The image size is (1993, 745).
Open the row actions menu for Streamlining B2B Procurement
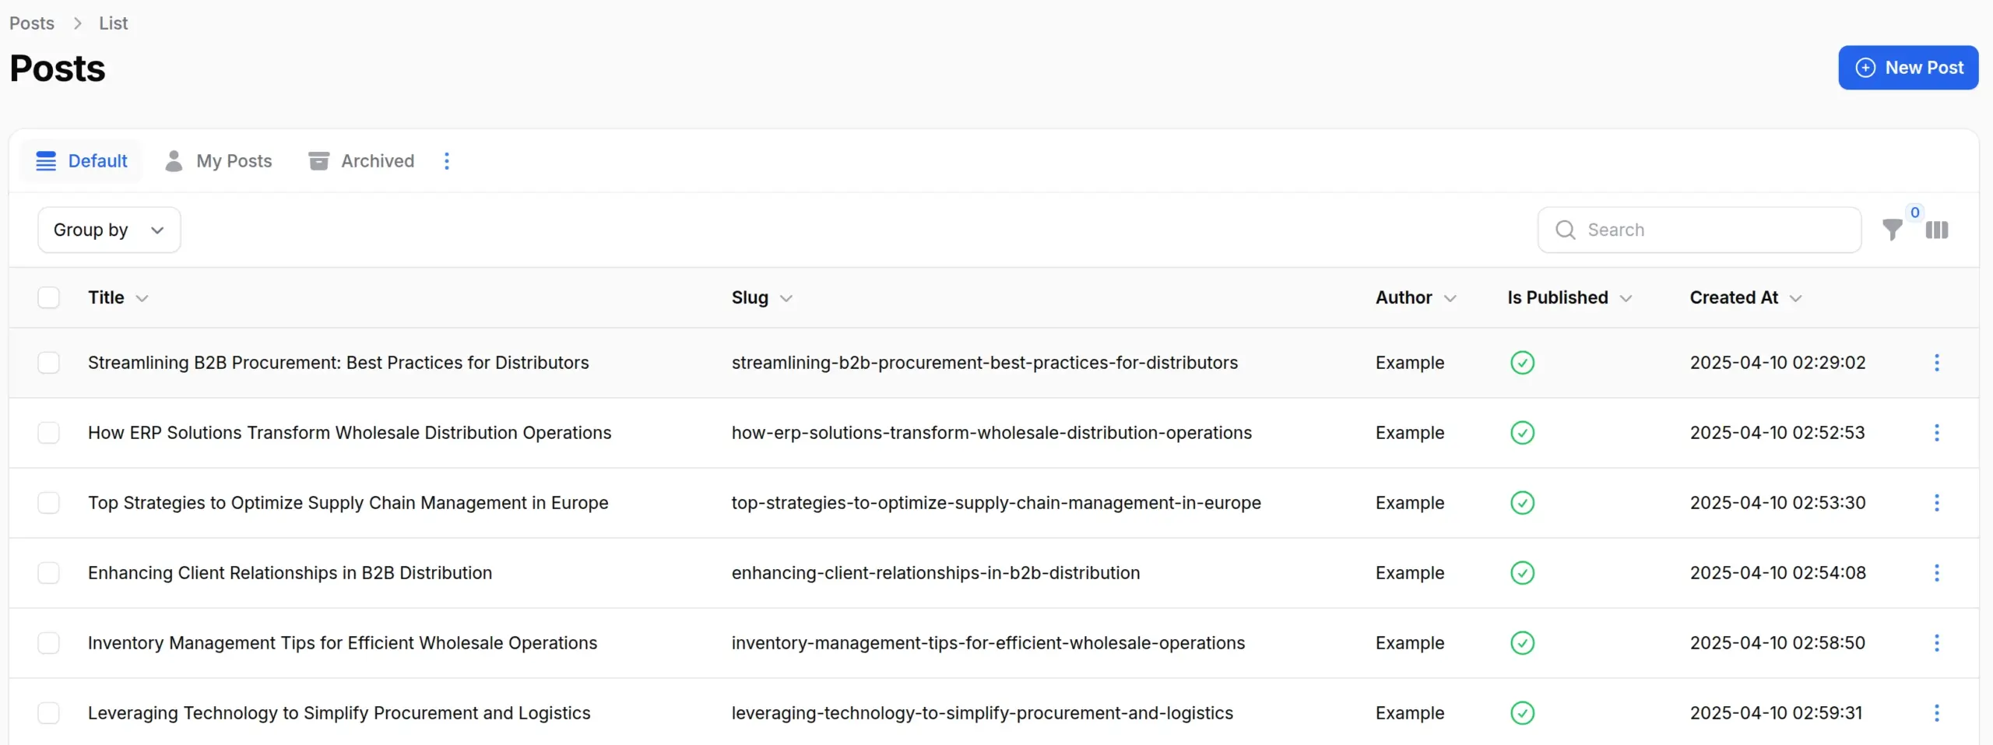1936,363
